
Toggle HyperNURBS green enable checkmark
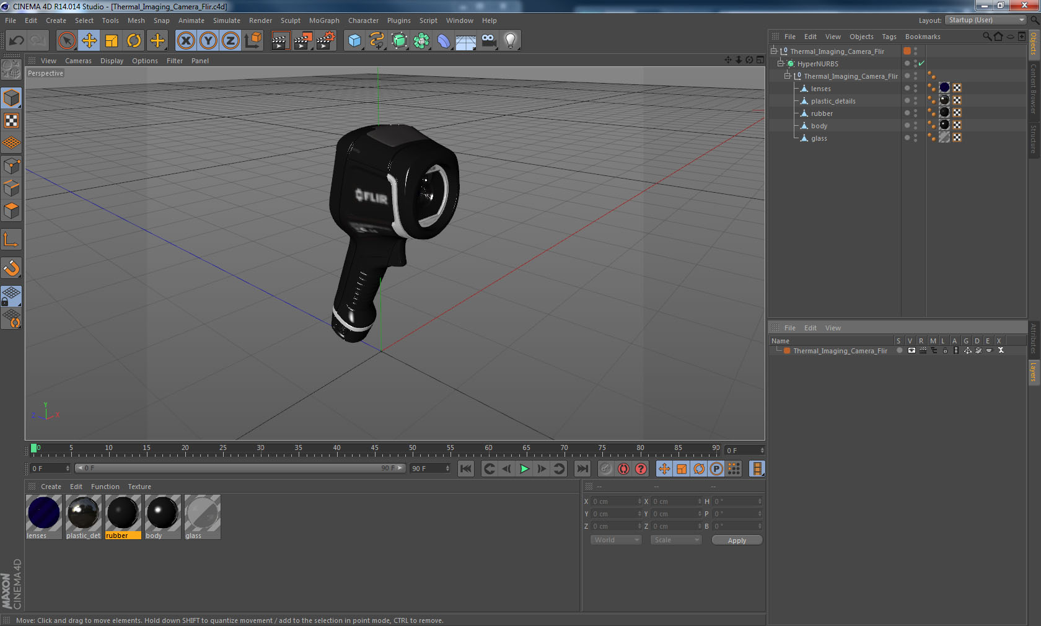921,64
